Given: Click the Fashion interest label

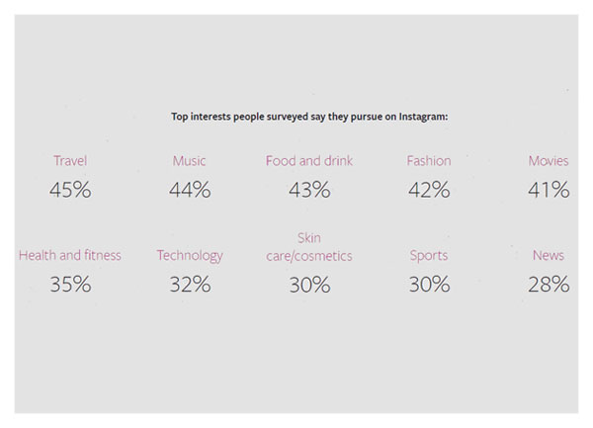Looking at the screenshot, I should [x=429, y=161].
